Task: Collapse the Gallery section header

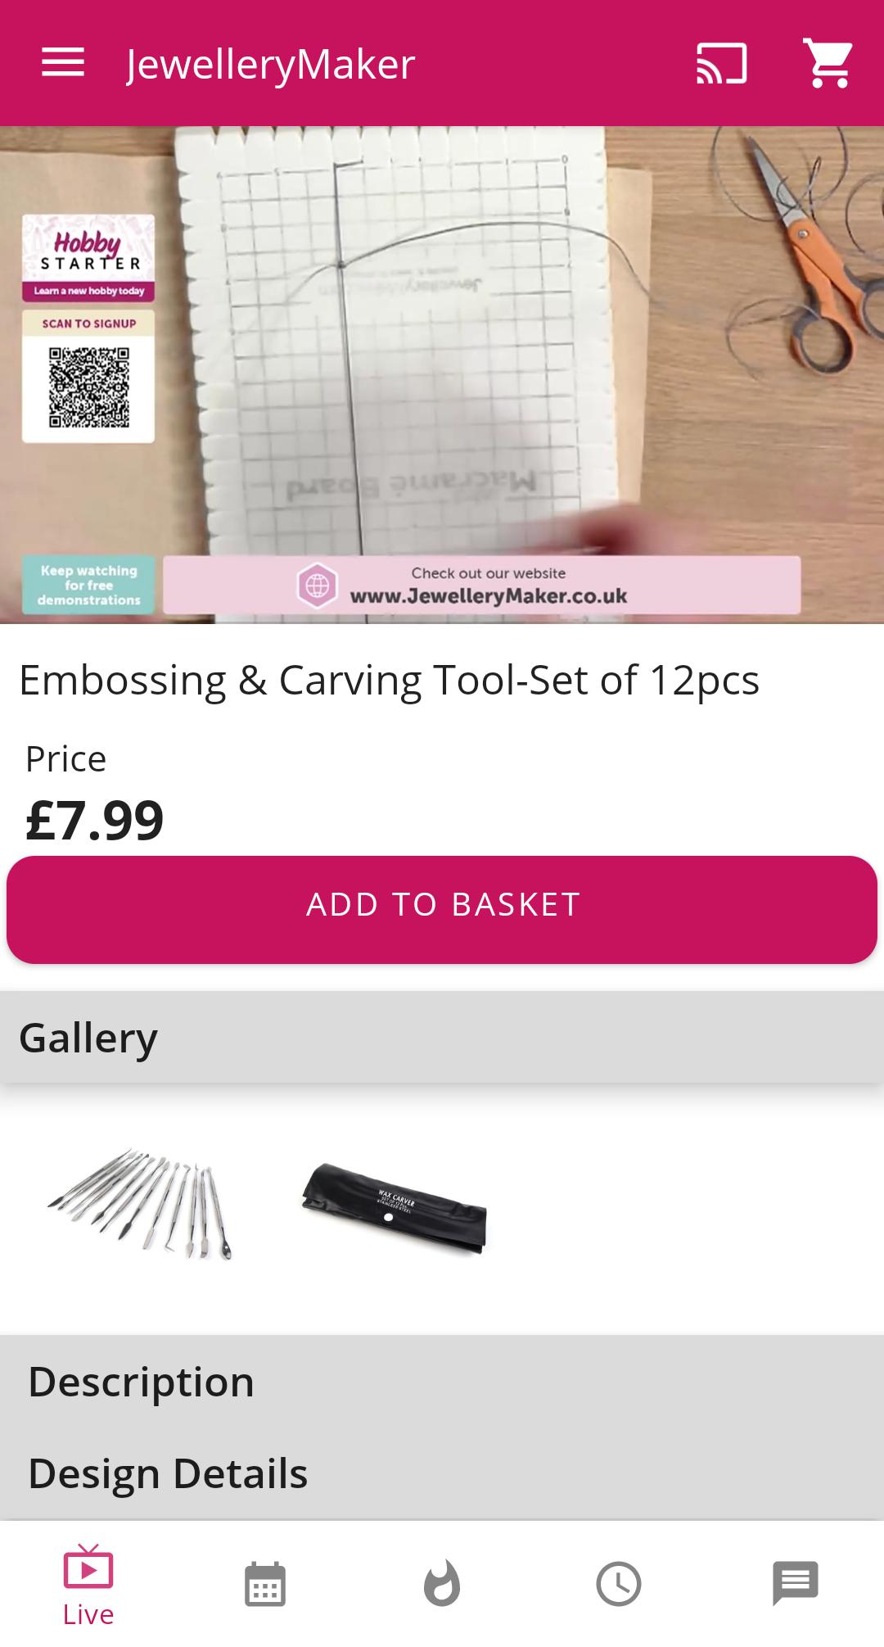Action: pos(442,1038)
